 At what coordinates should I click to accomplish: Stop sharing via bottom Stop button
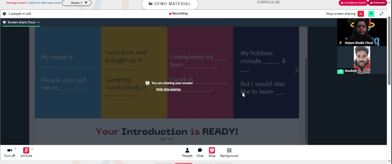[x=212, y=152]
